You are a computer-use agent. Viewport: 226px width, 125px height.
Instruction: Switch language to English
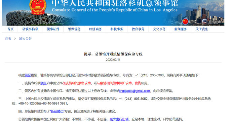tap(215, 22)
